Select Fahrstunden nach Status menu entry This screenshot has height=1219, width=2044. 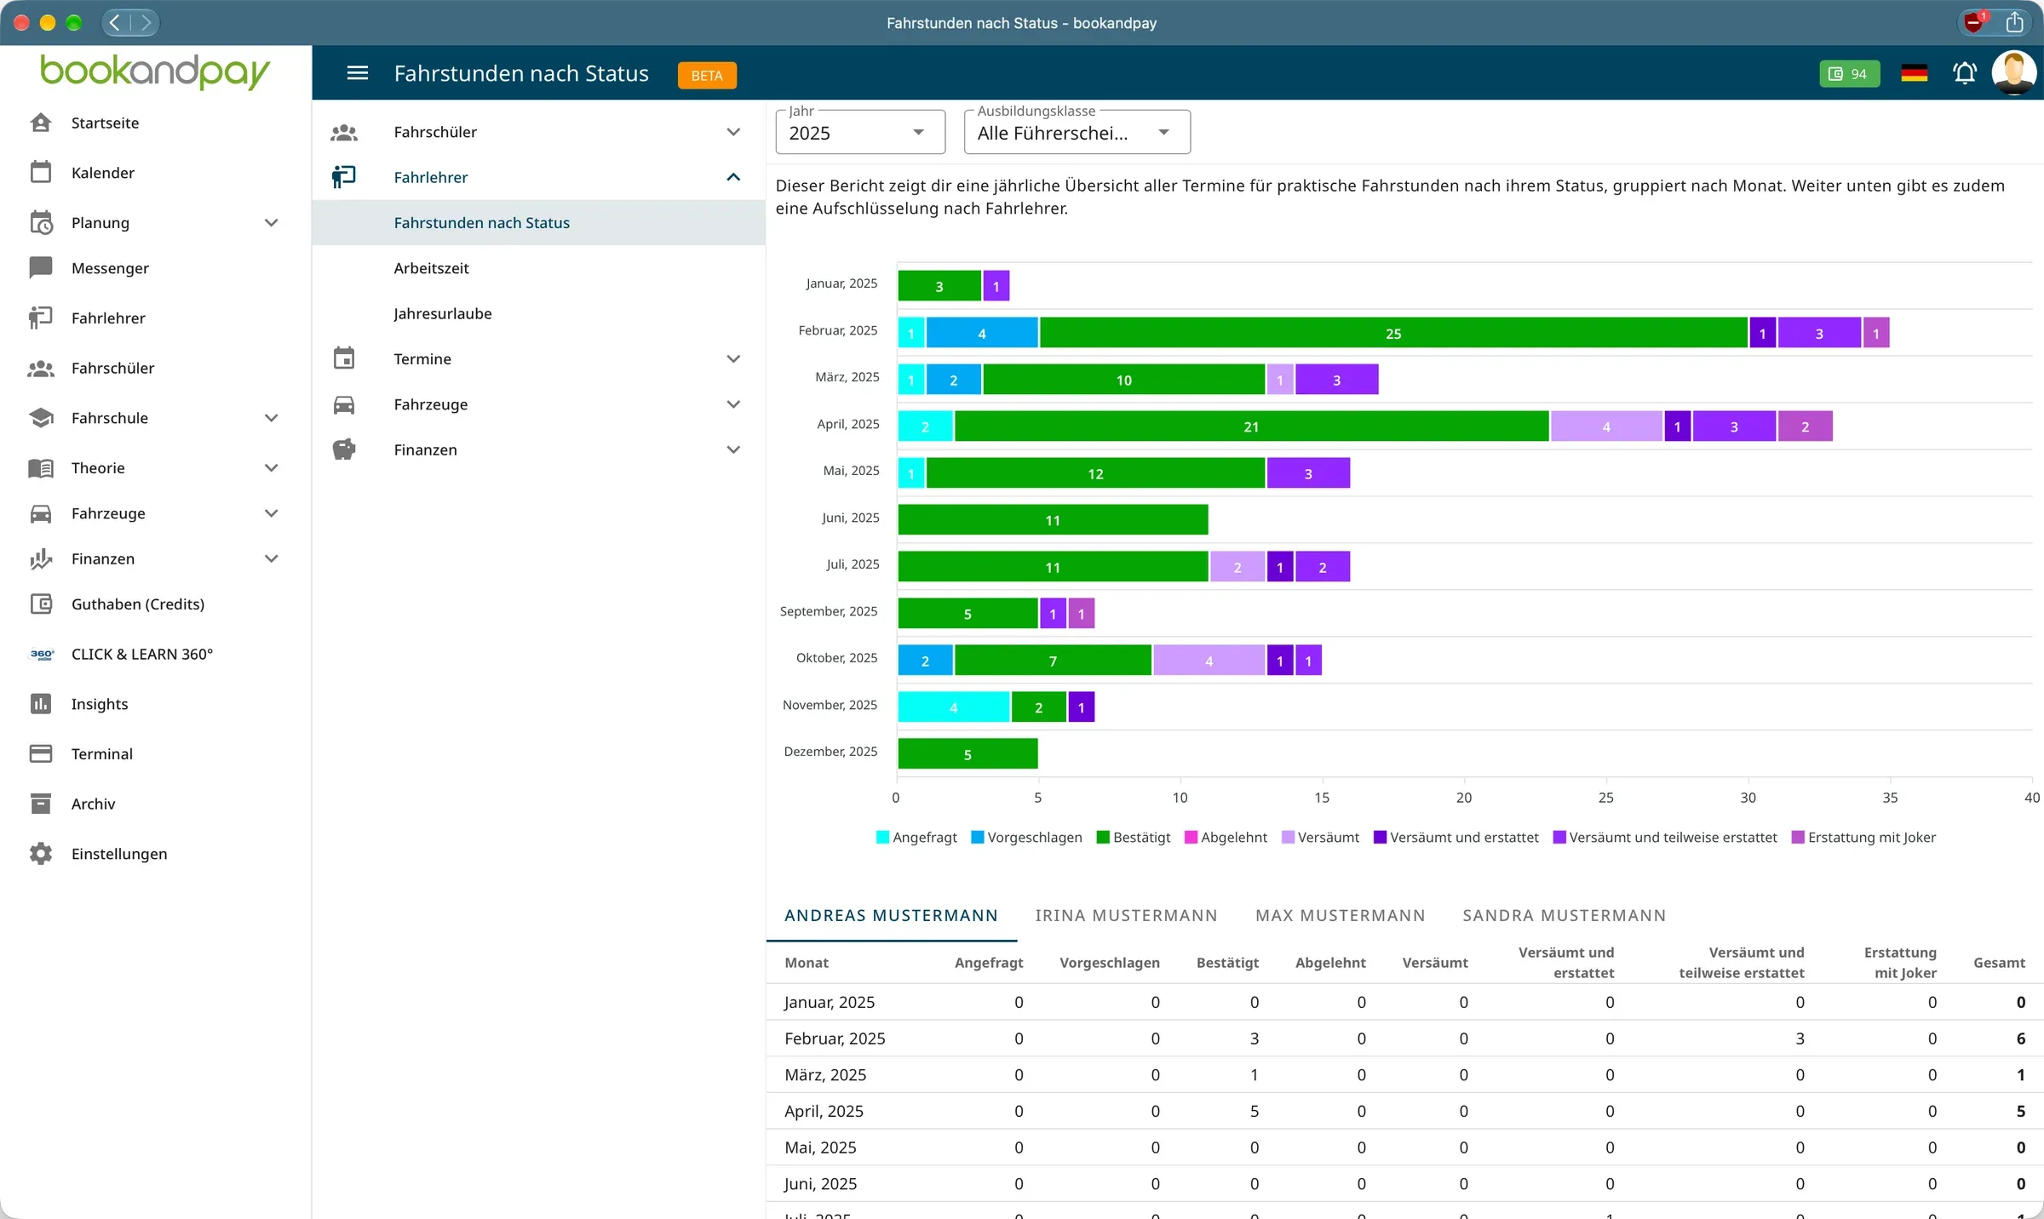pyautogui.click(x=538, y=223)
